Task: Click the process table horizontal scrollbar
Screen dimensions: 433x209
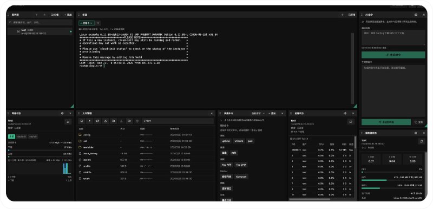Action: coord(309,199)
